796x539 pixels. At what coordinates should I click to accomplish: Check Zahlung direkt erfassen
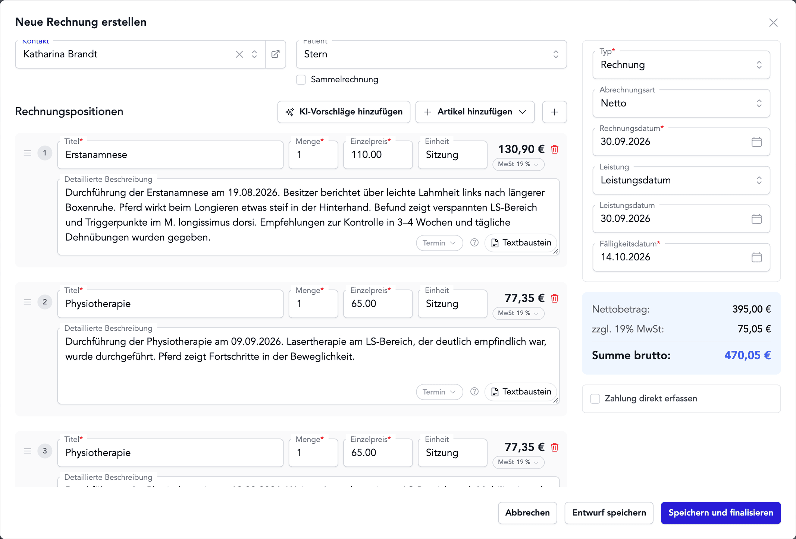coord(595,399)
